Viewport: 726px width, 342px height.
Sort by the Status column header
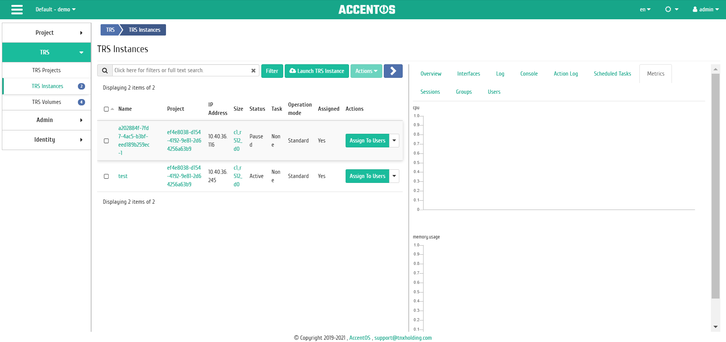coord(257,109)
